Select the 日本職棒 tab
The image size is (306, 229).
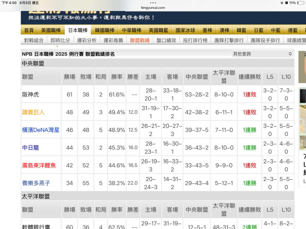point(78,30)
